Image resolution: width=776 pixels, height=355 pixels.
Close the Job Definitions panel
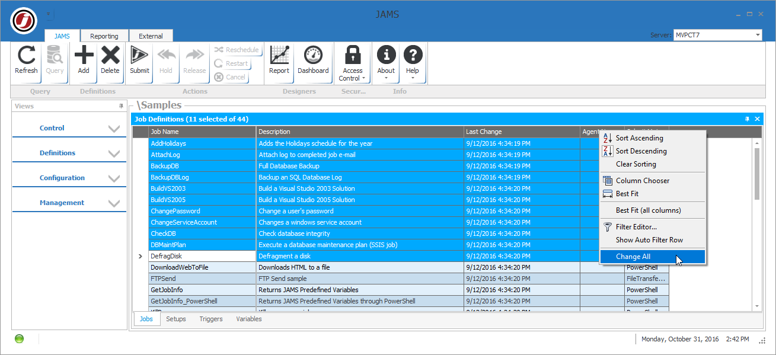[x=757, y=119]
